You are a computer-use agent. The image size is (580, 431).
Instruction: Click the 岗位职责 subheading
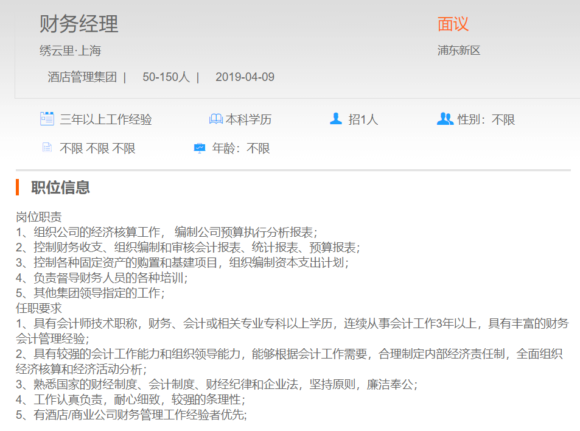[38, 217]
